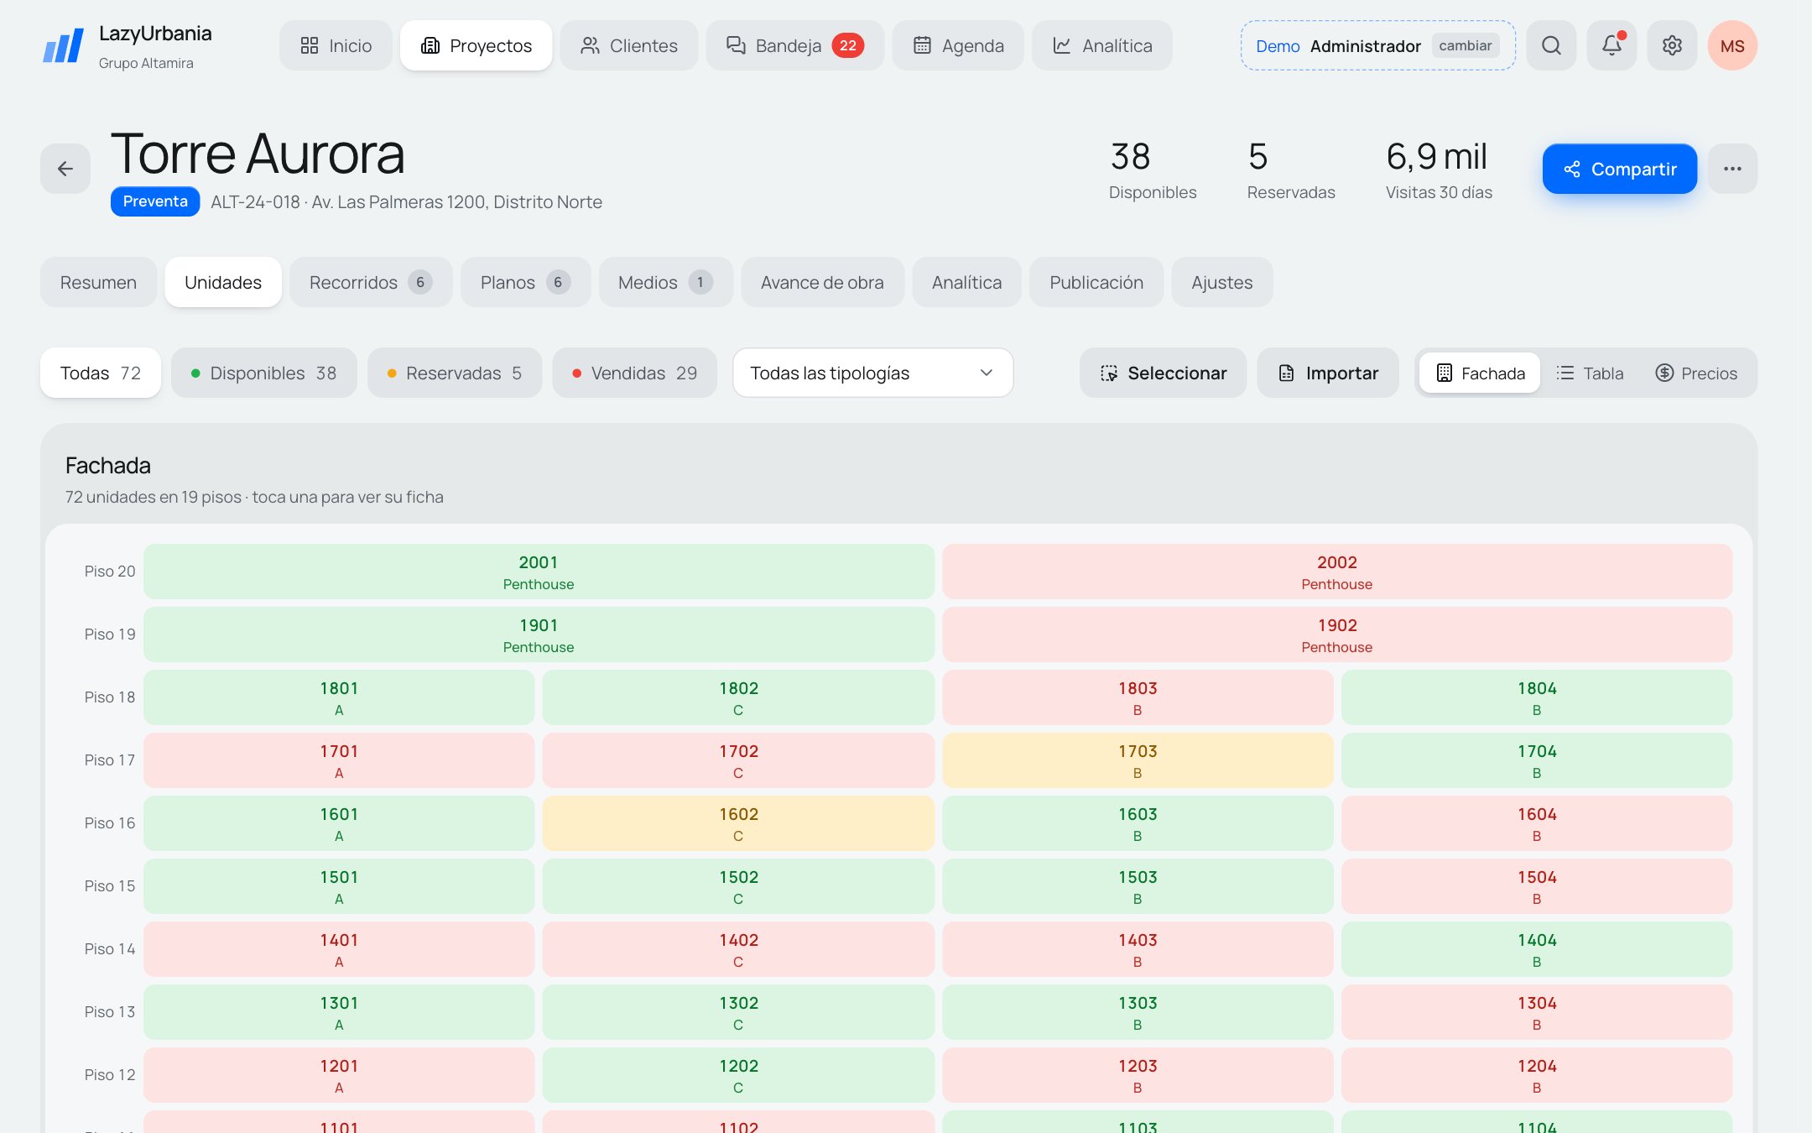The height and width of the screenshot is (1133, 1812).
Task: Click the Importar button
Action: (1328, 373)
